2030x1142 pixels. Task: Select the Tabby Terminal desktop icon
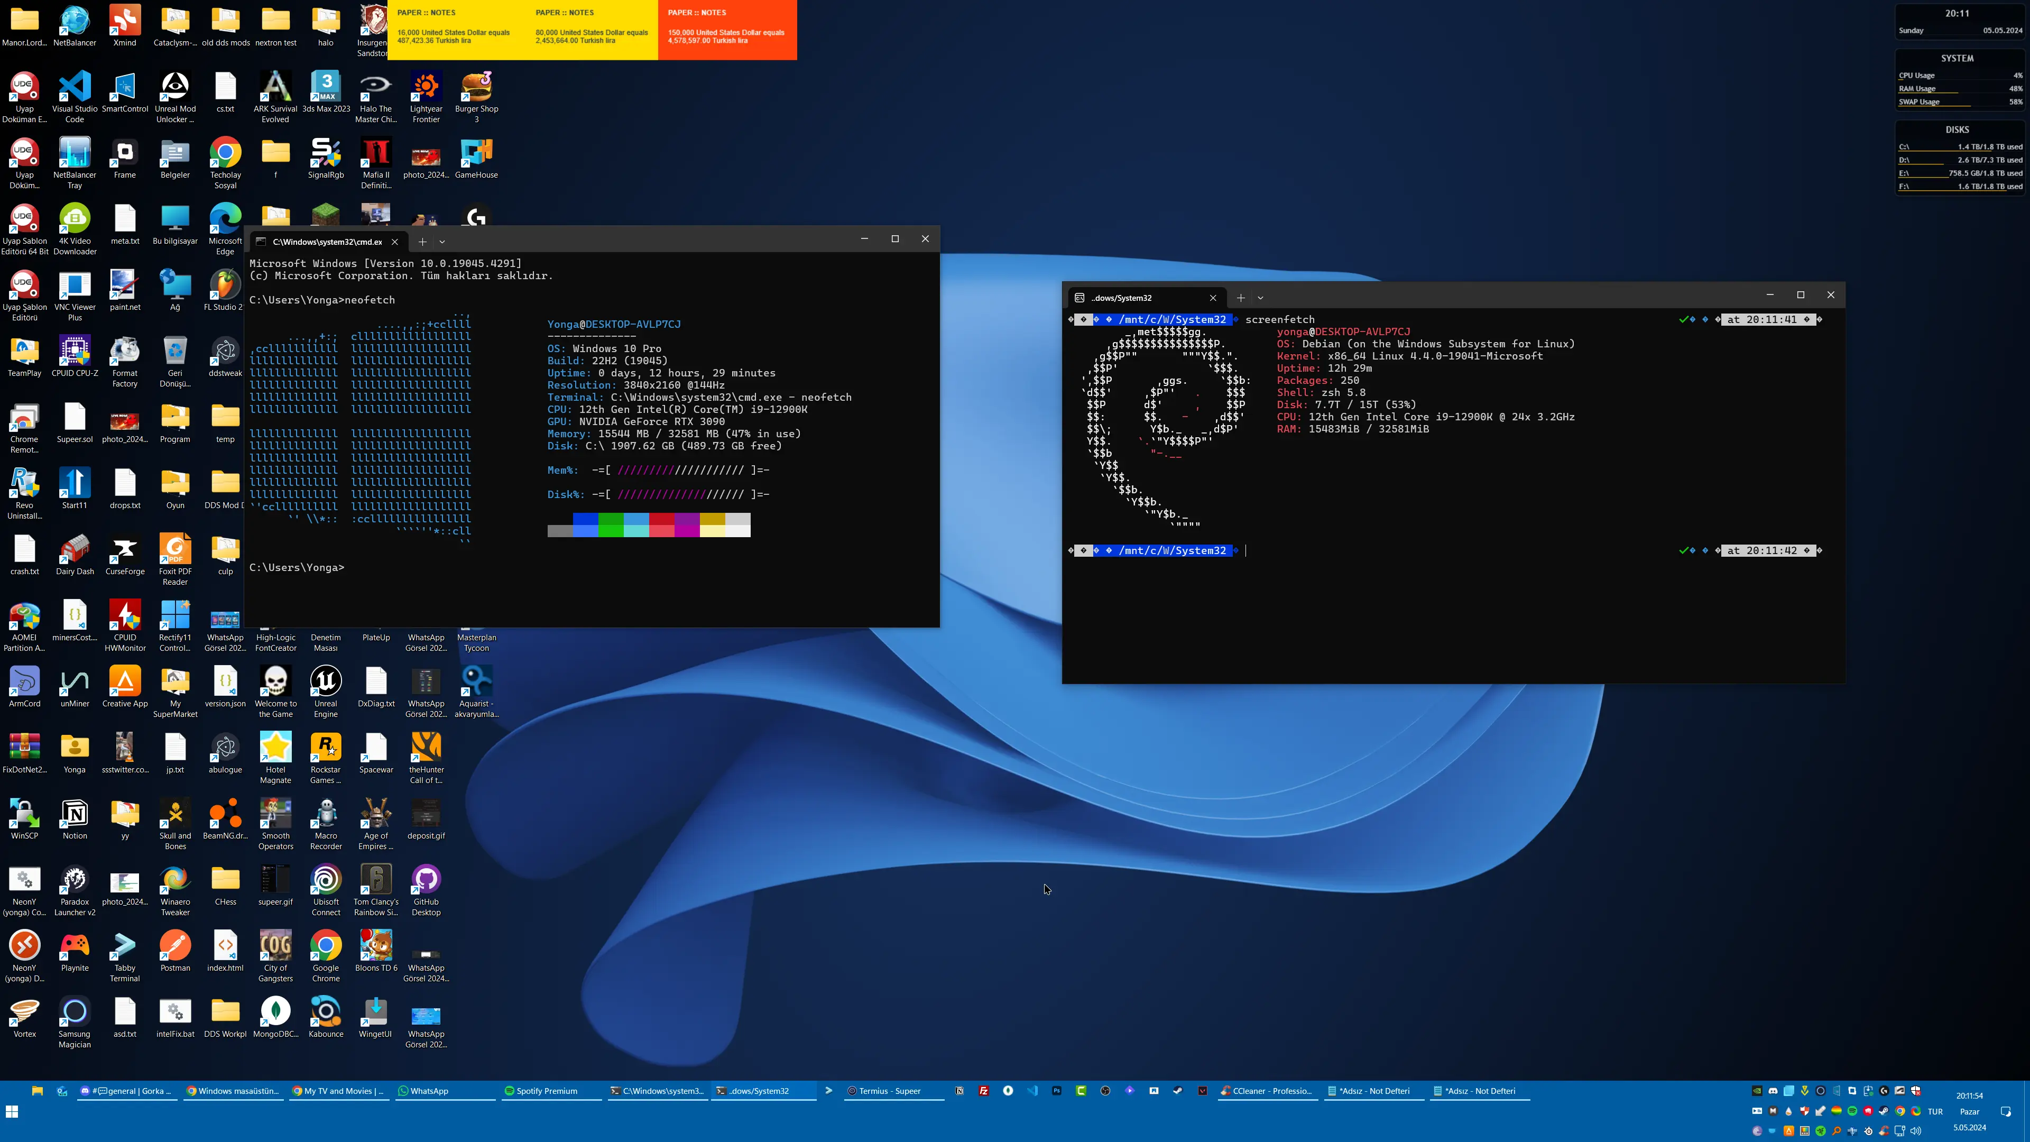(x=125, y=956)
